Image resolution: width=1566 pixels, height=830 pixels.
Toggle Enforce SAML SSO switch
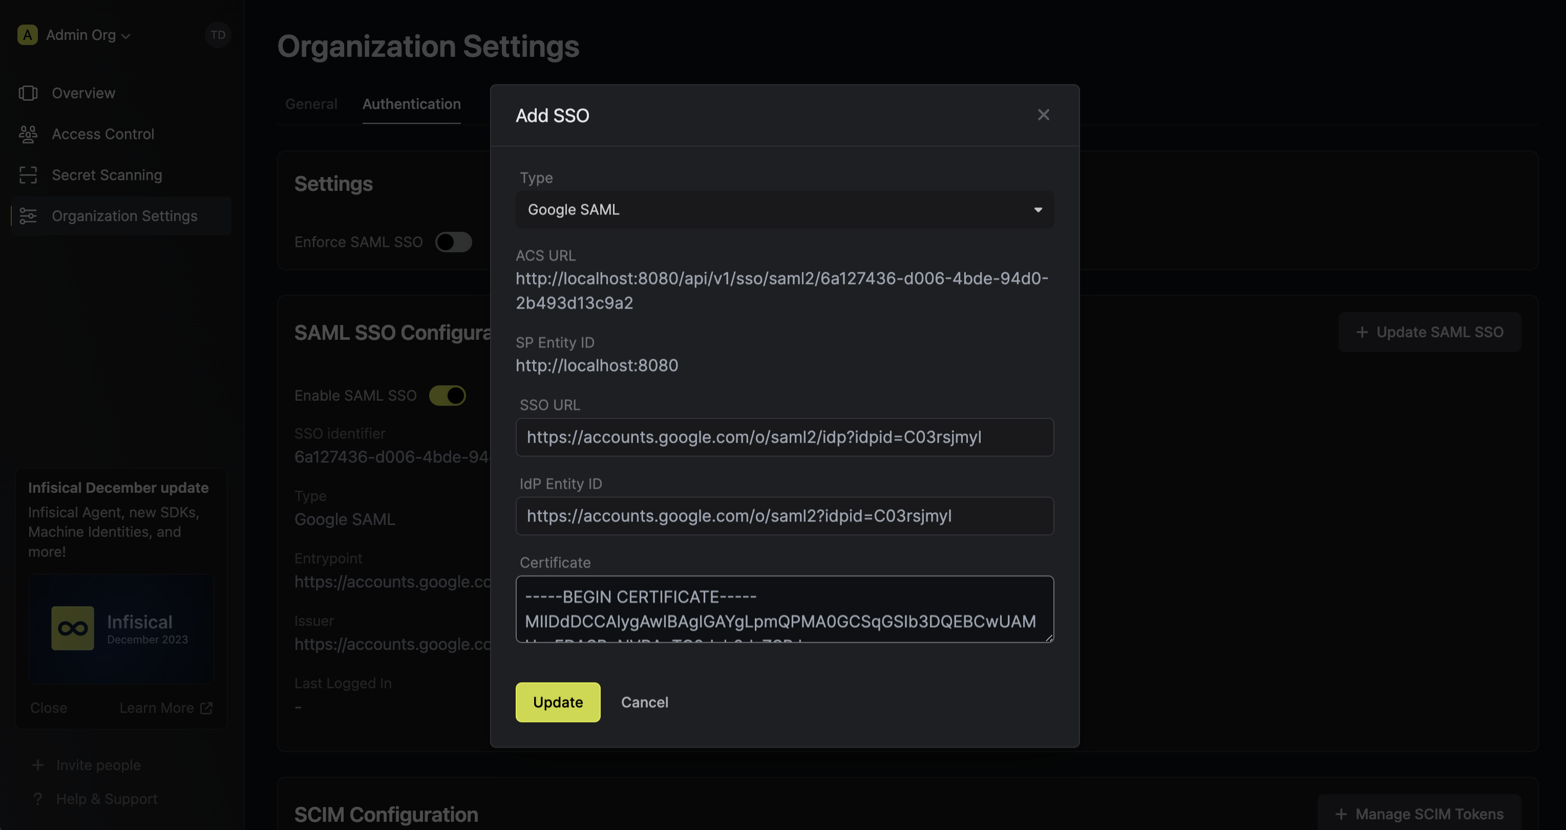pyautogui.click(x=454, y=242)
